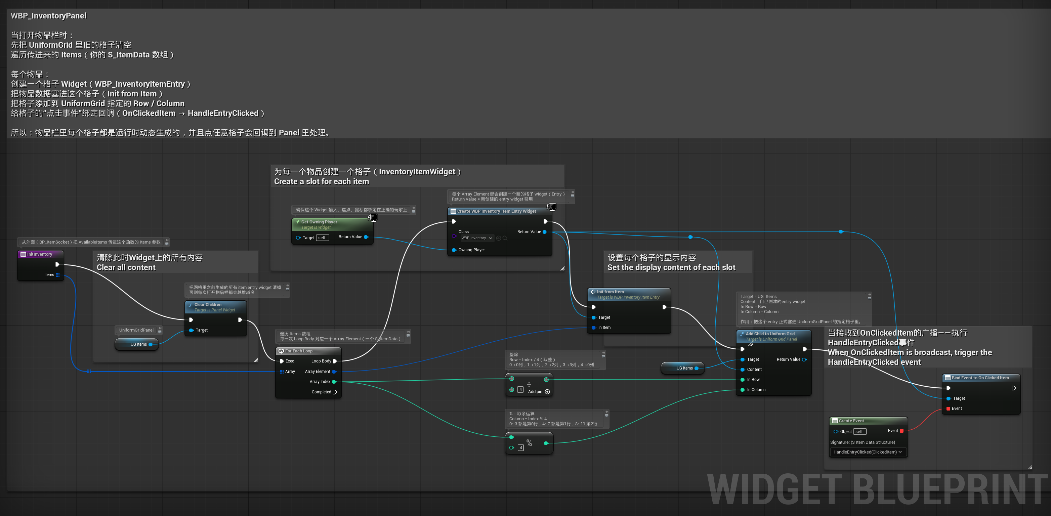1051x516 pixels.
Task: Click the browse magnifier icon beside Class
Action: coord(505,238)
